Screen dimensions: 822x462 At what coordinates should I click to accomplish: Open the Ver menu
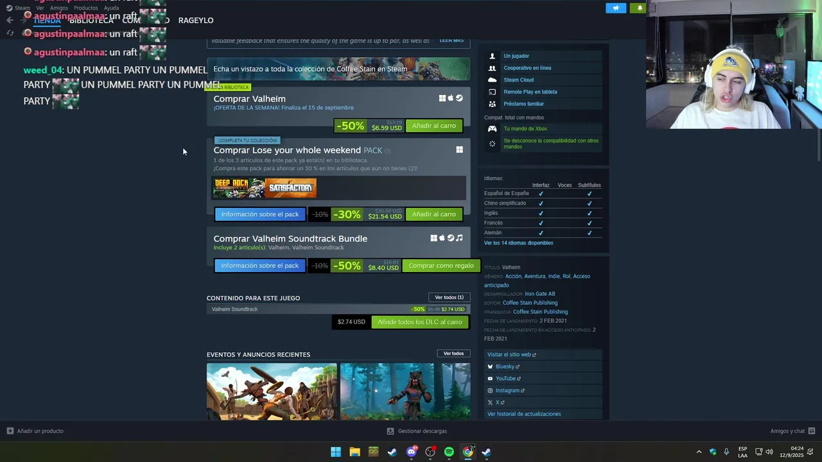(40, 8)
